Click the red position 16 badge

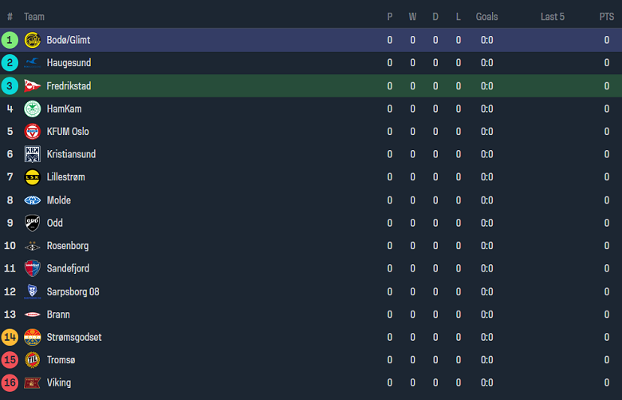(x=10, y=382)
